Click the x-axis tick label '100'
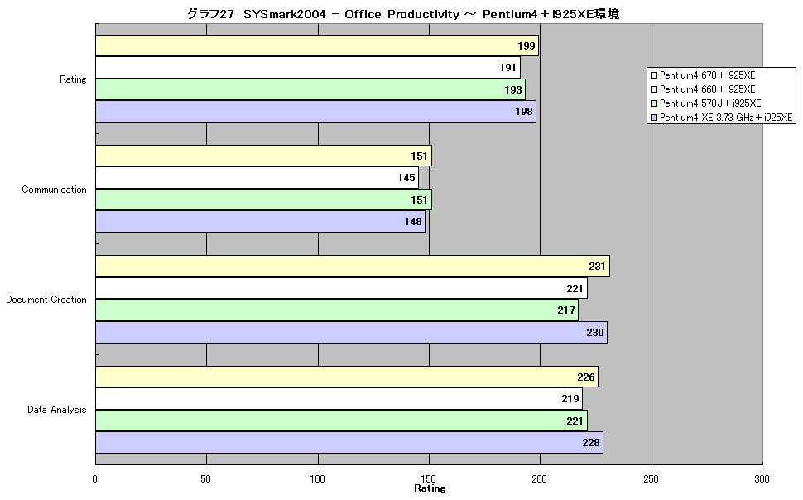Image resolution: width=803 pixels, height=500 pixels. point(318,479)
